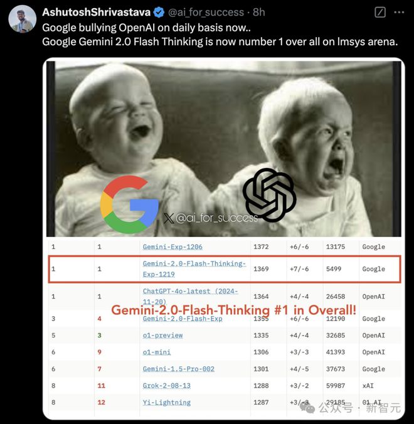Open the Grok-2-08-13 model link

(167, 386)
